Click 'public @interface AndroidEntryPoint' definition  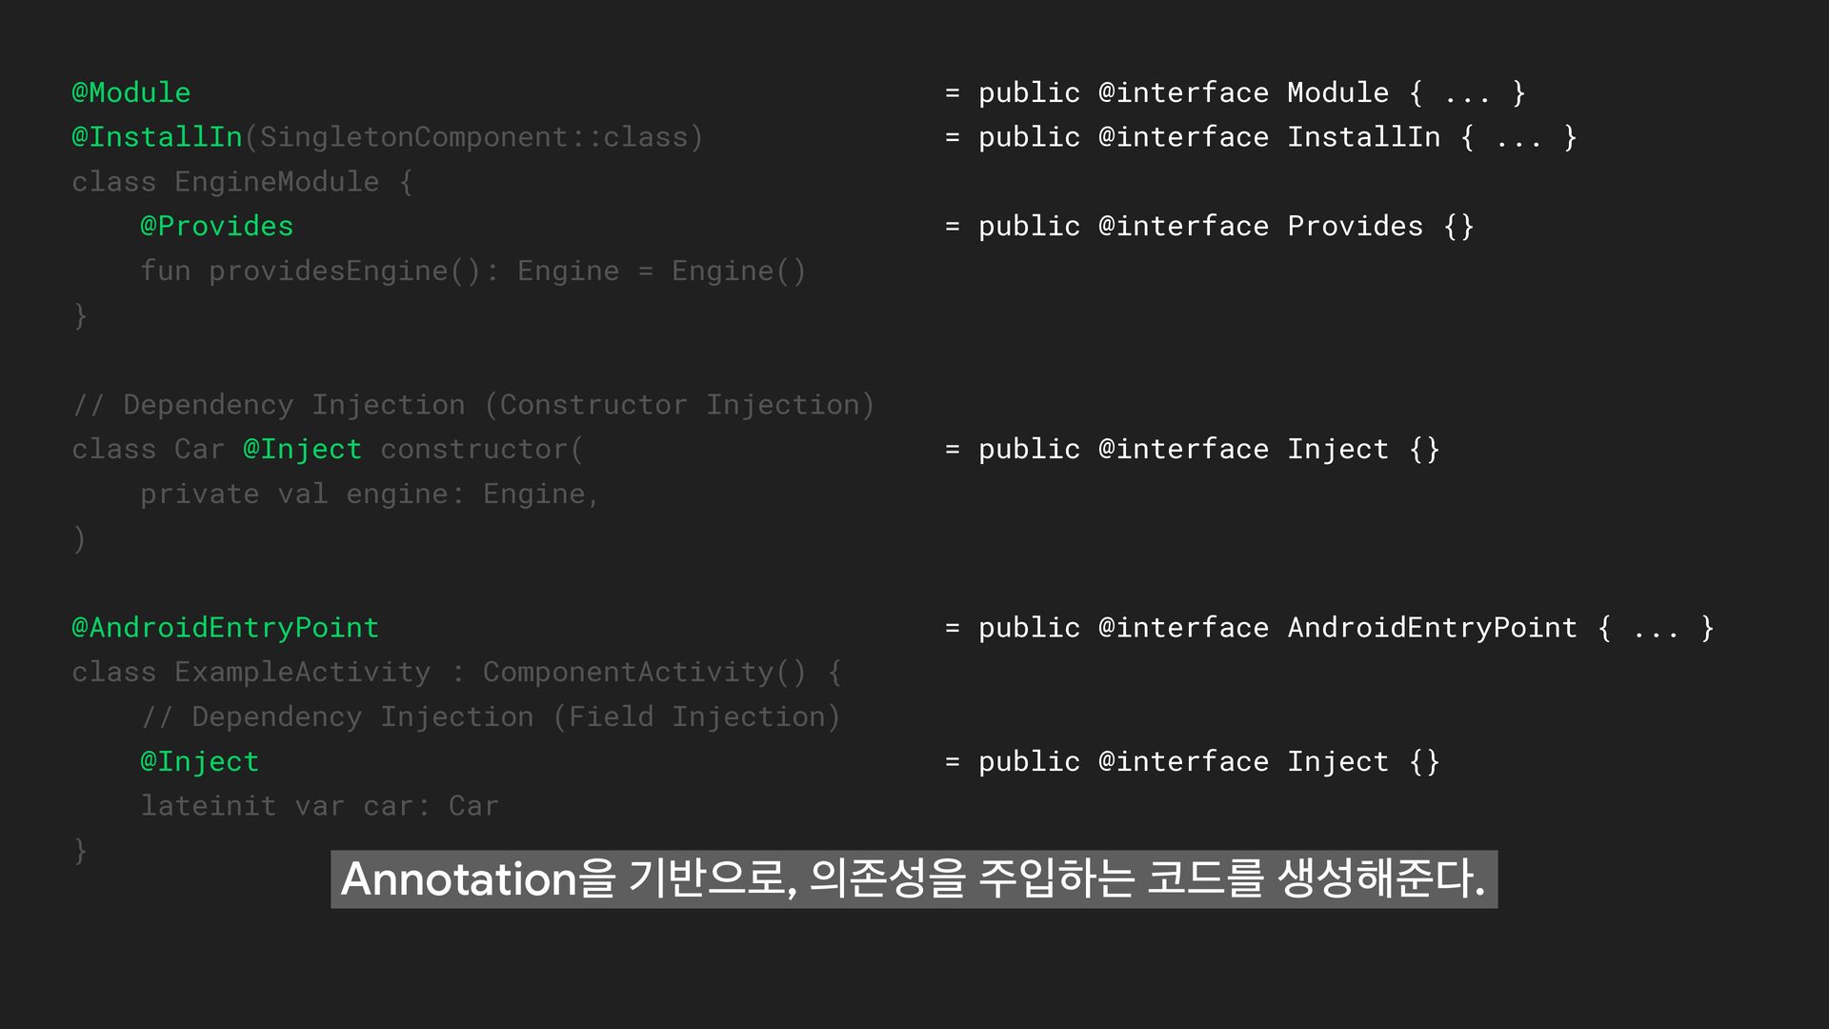click(x=1329, y=627)
